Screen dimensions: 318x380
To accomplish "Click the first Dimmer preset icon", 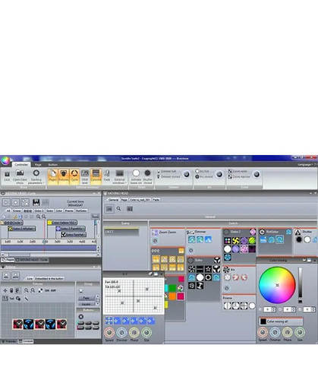I will 191,239.
